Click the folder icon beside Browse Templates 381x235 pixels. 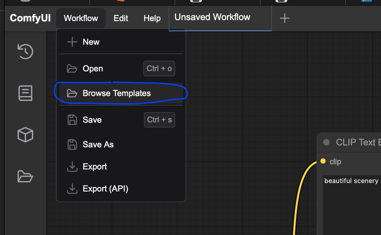click(x=72, y=93)
